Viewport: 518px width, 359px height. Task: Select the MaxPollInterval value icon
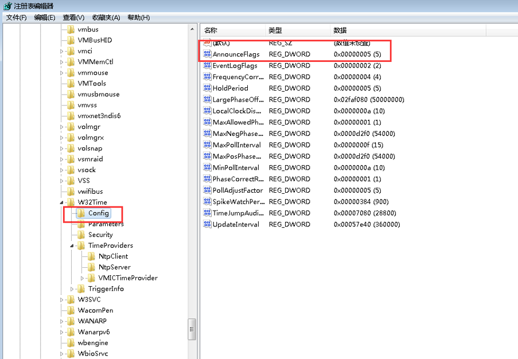pyautogui.click(x=207, y=145)
